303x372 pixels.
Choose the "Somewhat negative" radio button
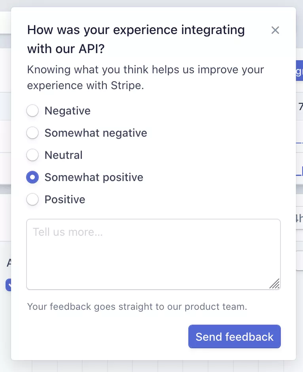32,133
